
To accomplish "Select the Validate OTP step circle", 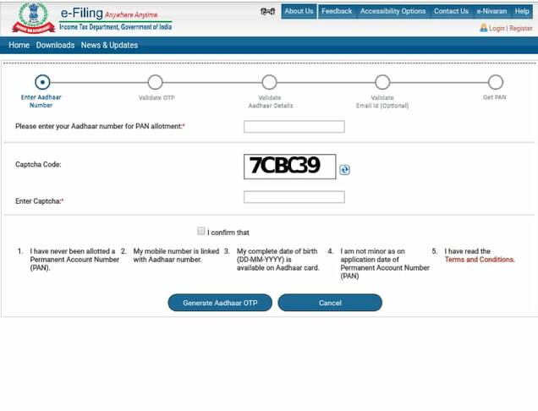I will coord(155,82).
